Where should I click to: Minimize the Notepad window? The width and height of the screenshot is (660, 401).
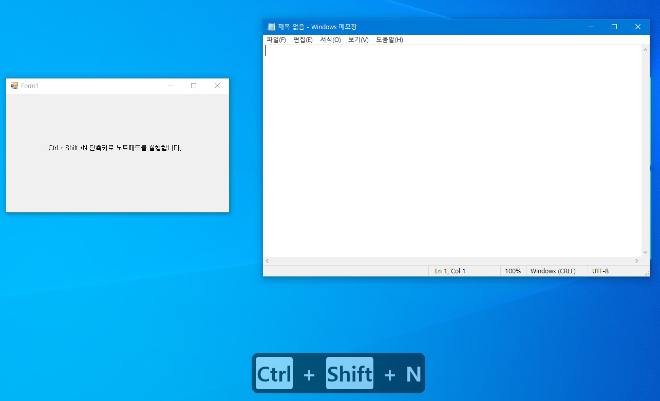click(591, 27)
